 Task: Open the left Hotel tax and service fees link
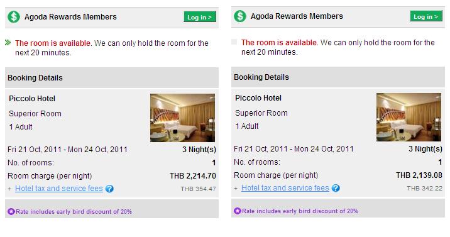tap(59, 189)
